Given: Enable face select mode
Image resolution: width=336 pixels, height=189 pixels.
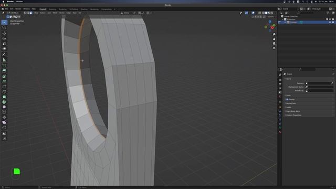Looking at the screenshot, I should pyautogui.click(x=31, y=13).
